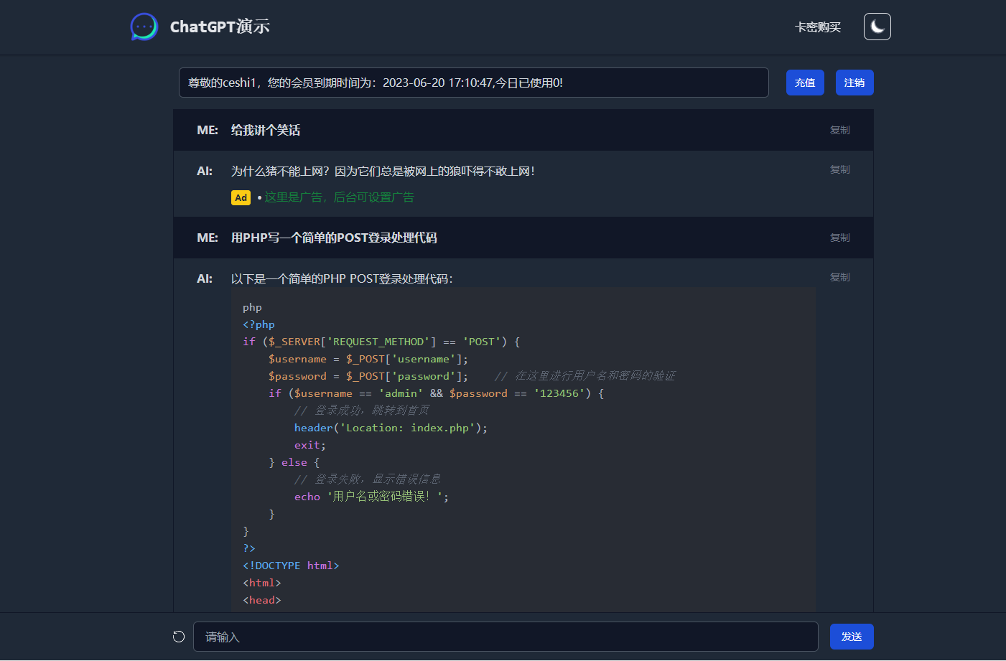This screenshot has width=1006, height=661.
Task: Copy the message 给我讲个笑话
Action: click(x=839, y=130)
